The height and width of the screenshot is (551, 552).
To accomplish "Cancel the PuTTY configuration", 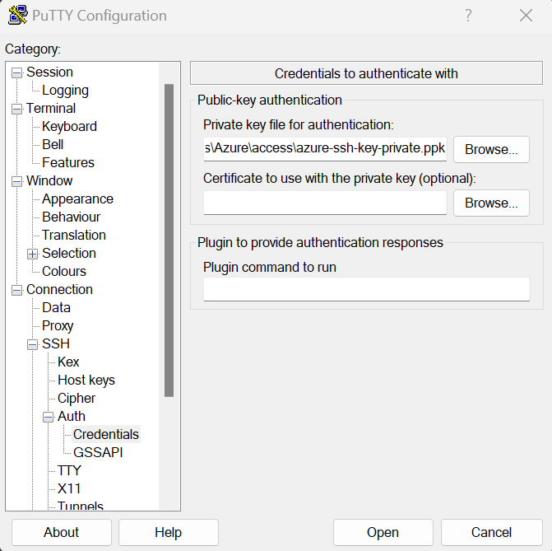I will [491, 532].
